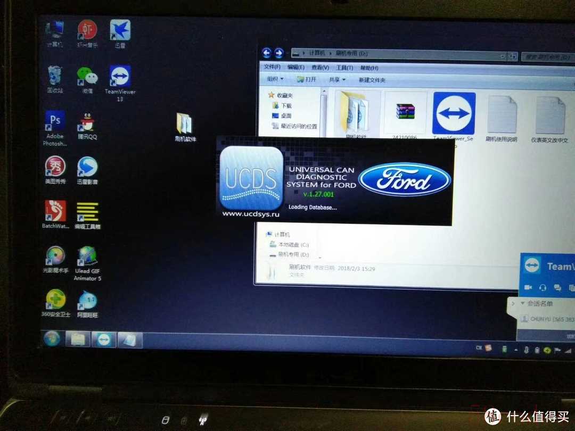Click the headset audio icon in TeamViewer
Viewport: 575px width, 431px height.
tap(543, 287)
